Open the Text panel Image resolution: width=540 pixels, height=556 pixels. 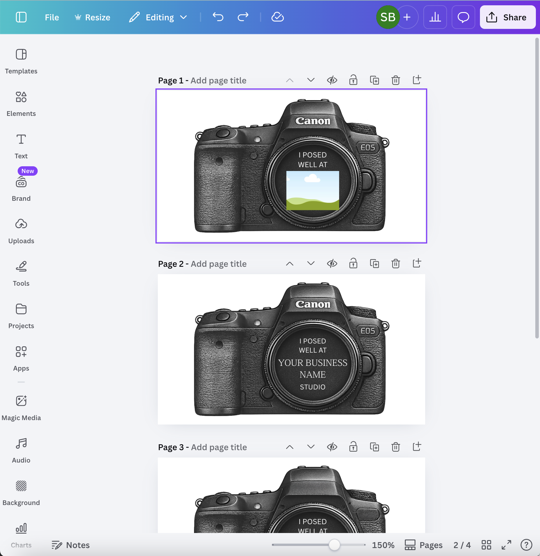[21, 144]
